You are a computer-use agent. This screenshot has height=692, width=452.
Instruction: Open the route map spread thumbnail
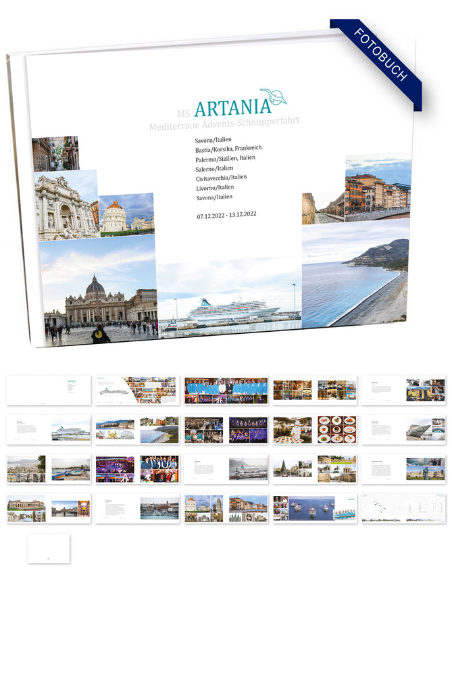pyautogui.click(x=403, y=508)
